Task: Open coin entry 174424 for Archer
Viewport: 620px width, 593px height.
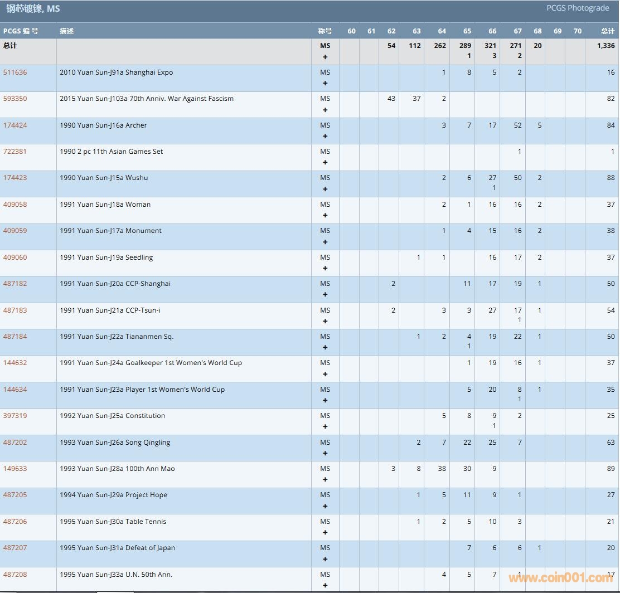Action: [15, 125]
